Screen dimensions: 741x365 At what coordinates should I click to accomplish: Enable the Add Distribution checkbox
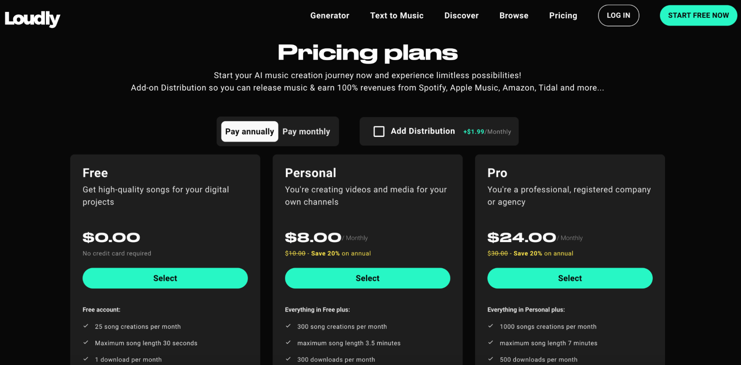click(x=379, y=131)
